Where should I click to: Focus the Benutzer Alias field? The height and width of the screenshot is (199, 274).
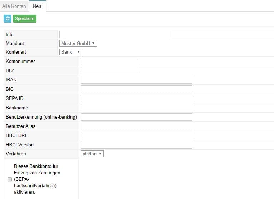coord(137,126)
